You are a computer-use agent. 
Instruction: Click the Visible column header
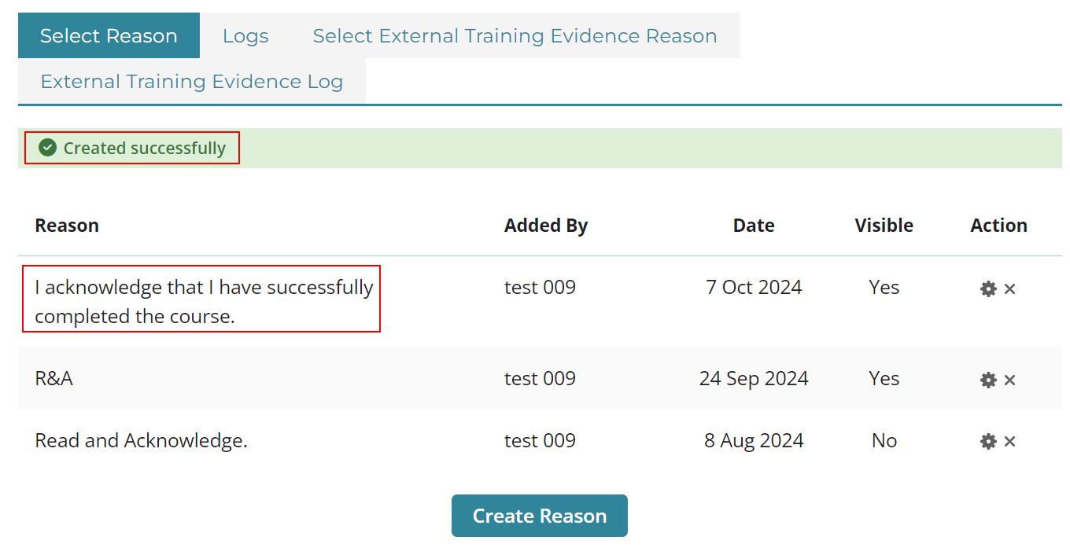(x=884, y=226)
